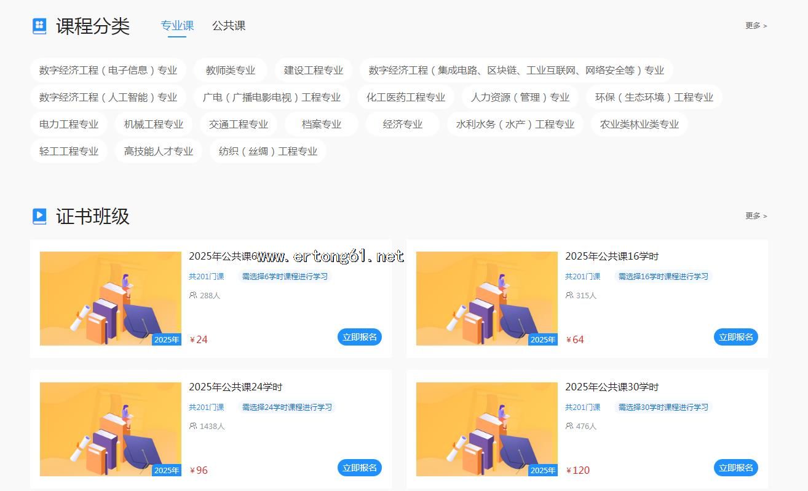Select the 教师类专业 category

coord(231,71)
